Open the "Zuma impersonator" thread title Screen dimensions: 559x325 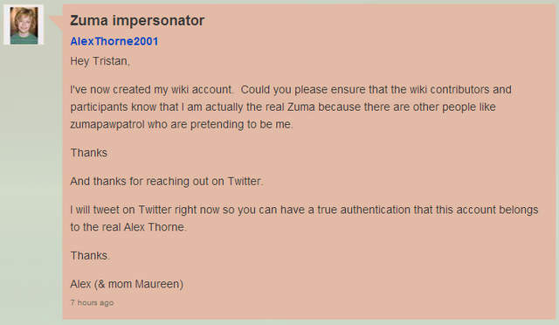(x=137, y=20)
